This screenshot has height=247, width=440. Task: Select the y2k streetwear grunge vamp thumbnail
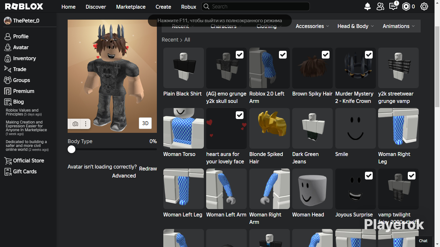coord(398,68)
